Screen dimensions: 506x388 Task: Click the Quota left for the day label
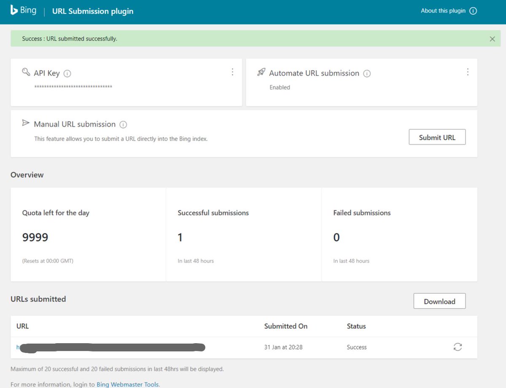click(56, 213)
